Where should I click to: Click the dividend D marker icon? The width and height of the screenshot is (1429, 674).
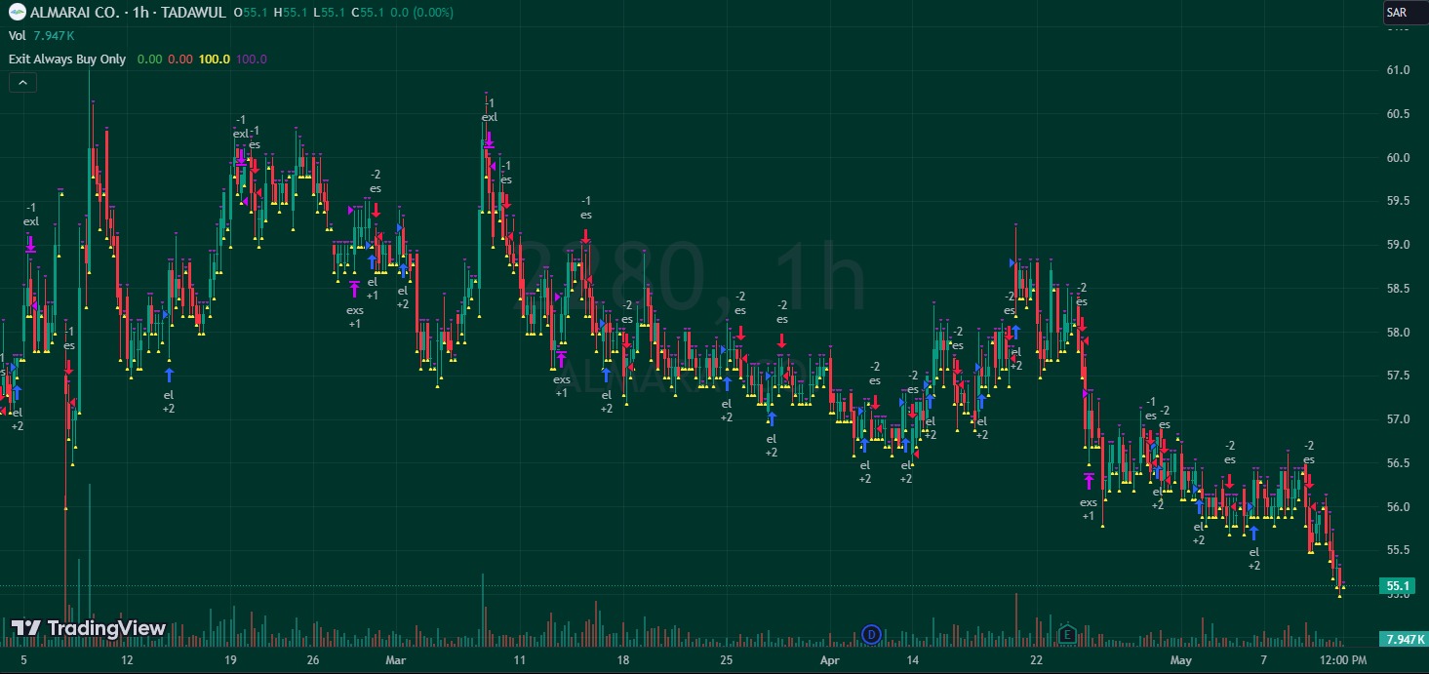[871, 634]
